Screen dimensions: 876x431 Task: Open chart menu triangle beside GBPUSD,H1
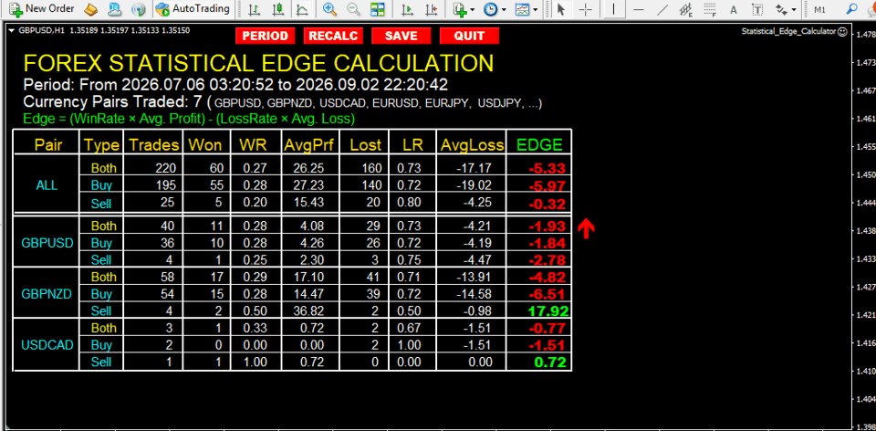(x=12, y=31)
